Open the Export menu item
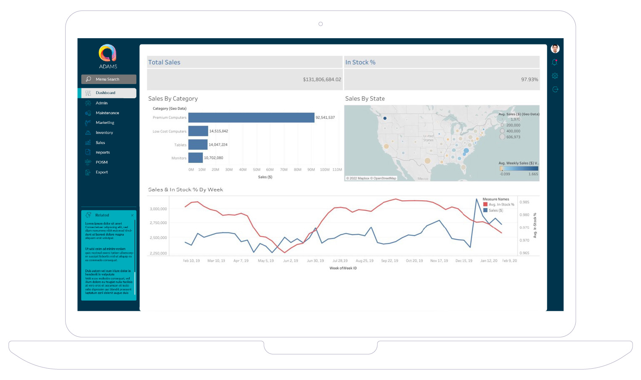 click(101, 172)
